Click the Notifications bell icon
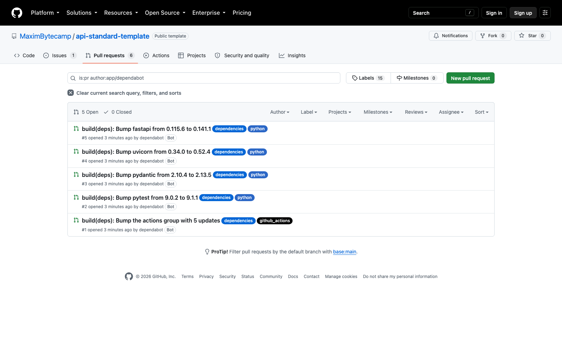 (436, 36)
